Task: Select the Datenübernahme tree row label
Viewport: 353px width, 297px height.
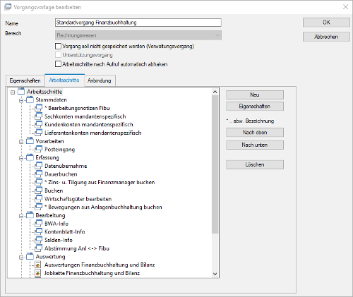Action: tap(66, 166)
